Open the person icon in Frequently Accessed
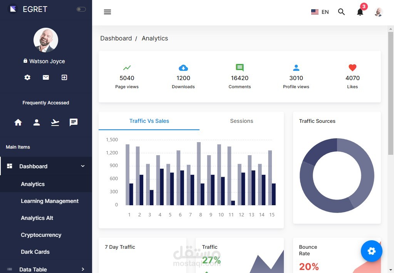 36,122
